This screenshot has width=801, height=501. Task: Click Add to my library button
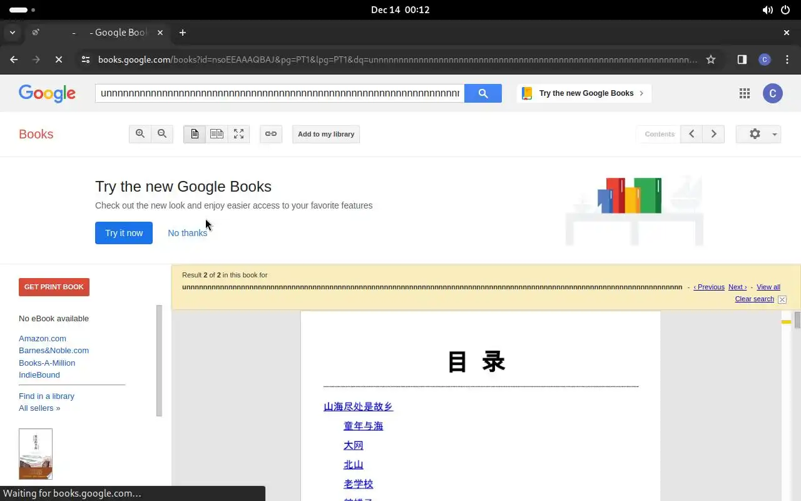coord(326,134)
